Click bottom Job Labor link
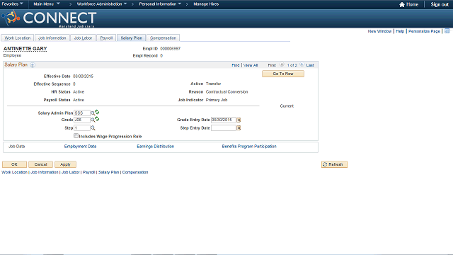453x255 pixels. coord(71,172)
